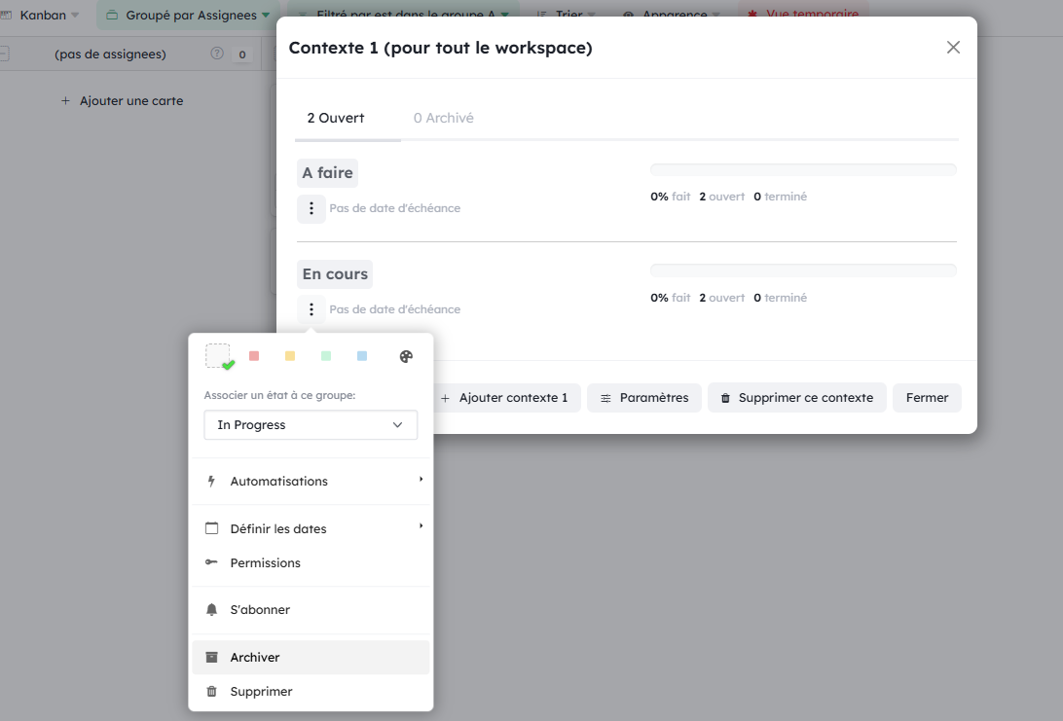
Task: Switch to the 0 Archivé tab
Action: 443,118
